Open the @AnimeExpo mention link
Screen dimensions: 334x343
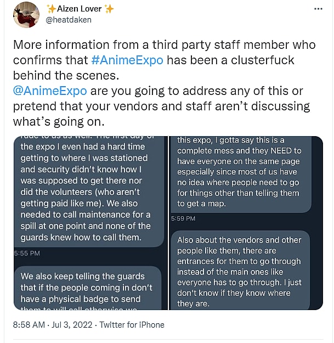coord(49,91)
